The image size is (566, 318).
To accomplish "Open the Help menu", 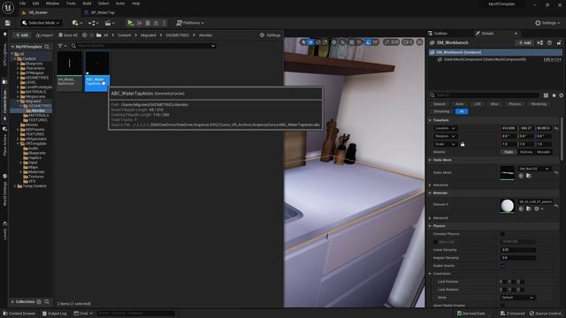I will [135, 4].
